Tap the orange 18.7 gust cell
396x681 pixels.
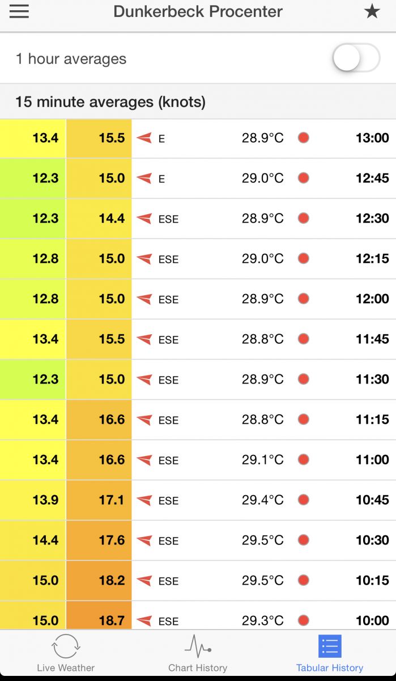(99, 620)
